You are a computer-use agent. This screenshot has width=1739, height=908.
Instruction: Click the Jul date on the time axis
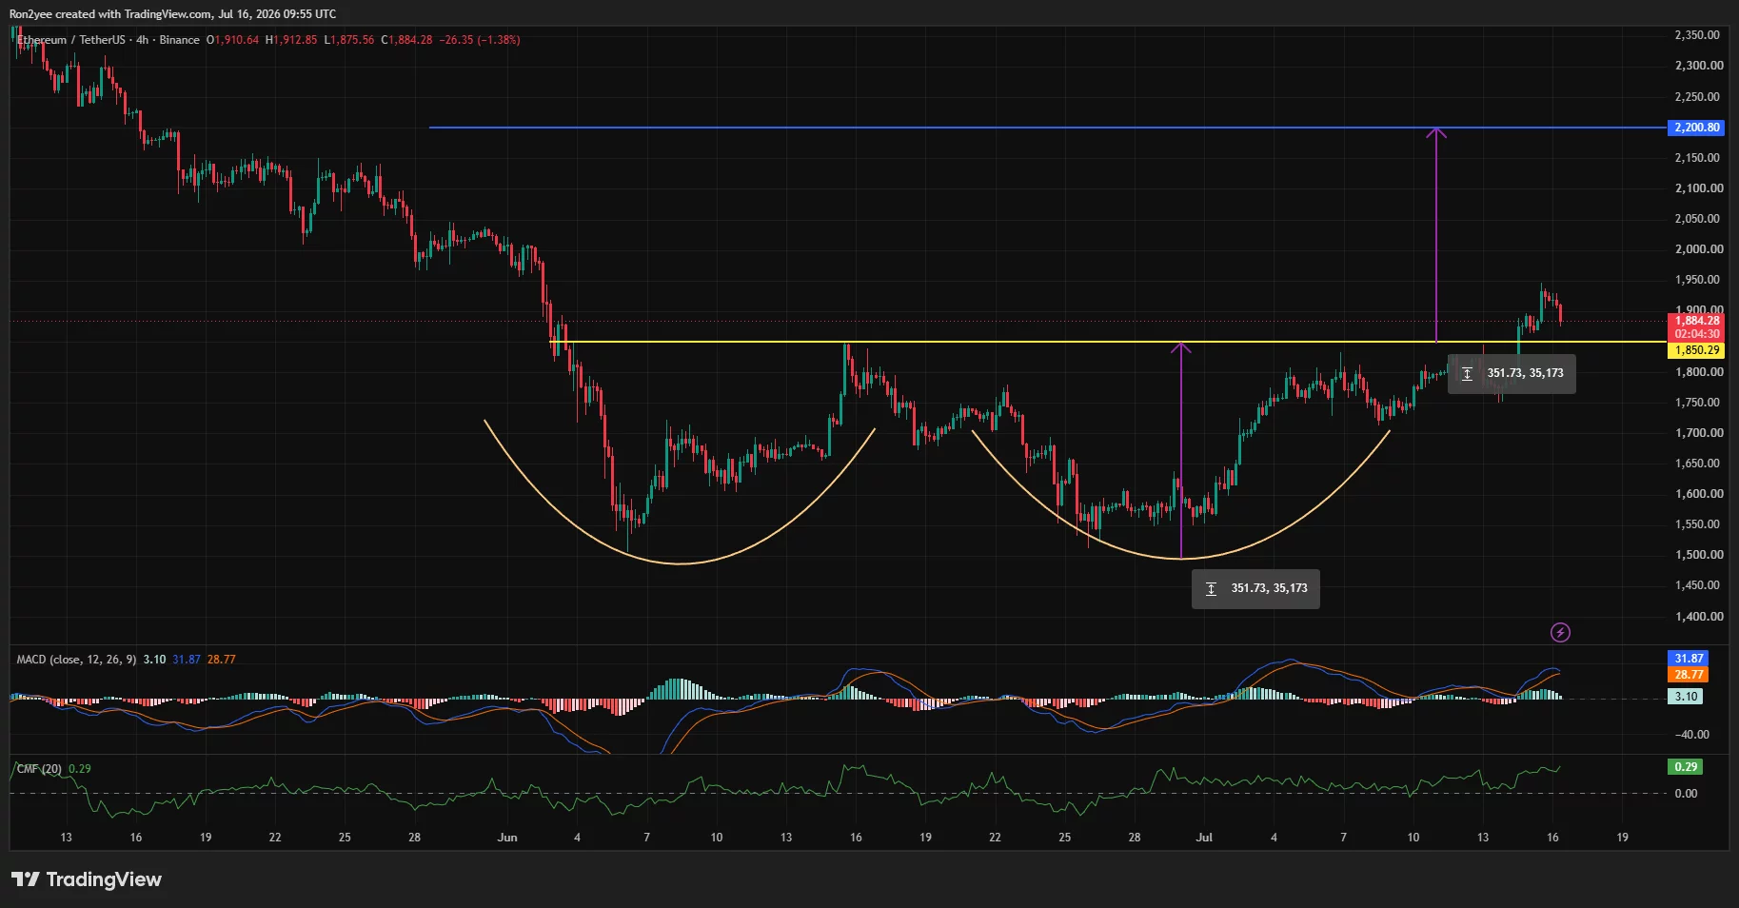pyautogui.click(x=1204, y=838)
